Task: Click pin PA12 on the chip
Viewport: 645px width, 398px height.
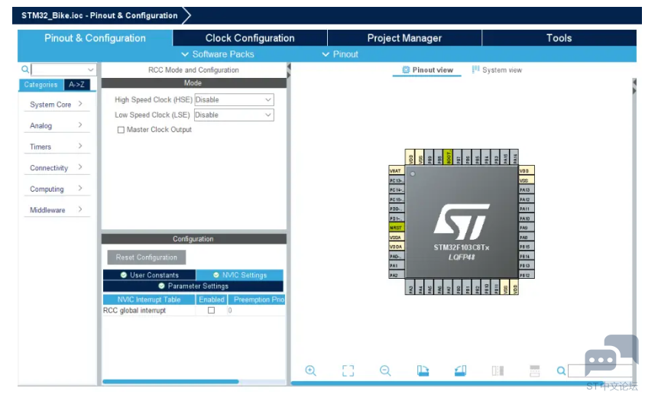Action: [526, 199]
